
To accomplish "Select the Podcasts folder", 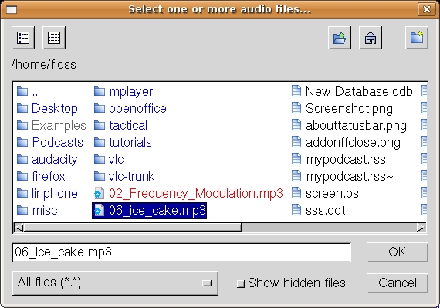I will pos(50,143).
